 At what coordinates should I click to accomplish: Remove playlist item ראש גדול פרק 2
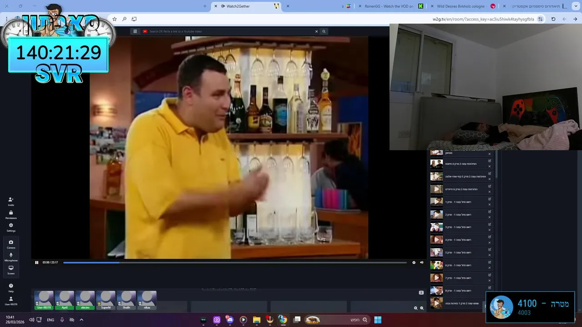[x=490, y=217]
